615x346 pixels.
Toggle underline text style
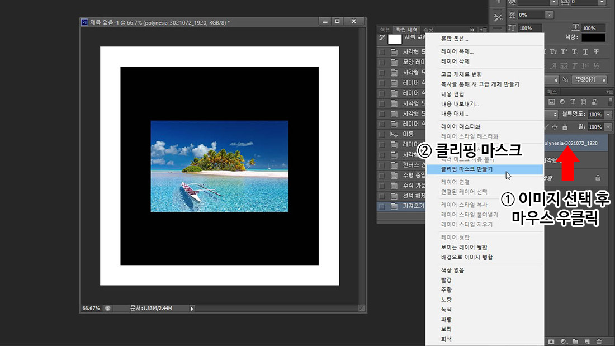[x=585, y=52]
